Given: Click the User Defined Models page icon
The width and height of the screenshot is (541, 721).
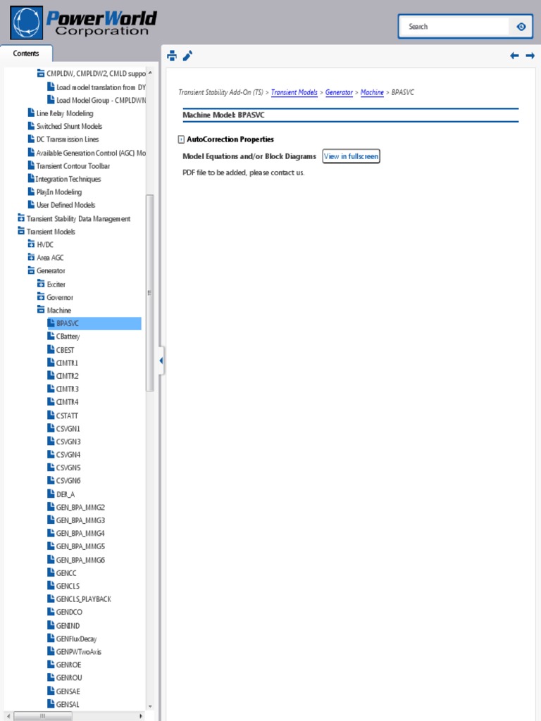Looking at the screenshot, I should point(31,205).
